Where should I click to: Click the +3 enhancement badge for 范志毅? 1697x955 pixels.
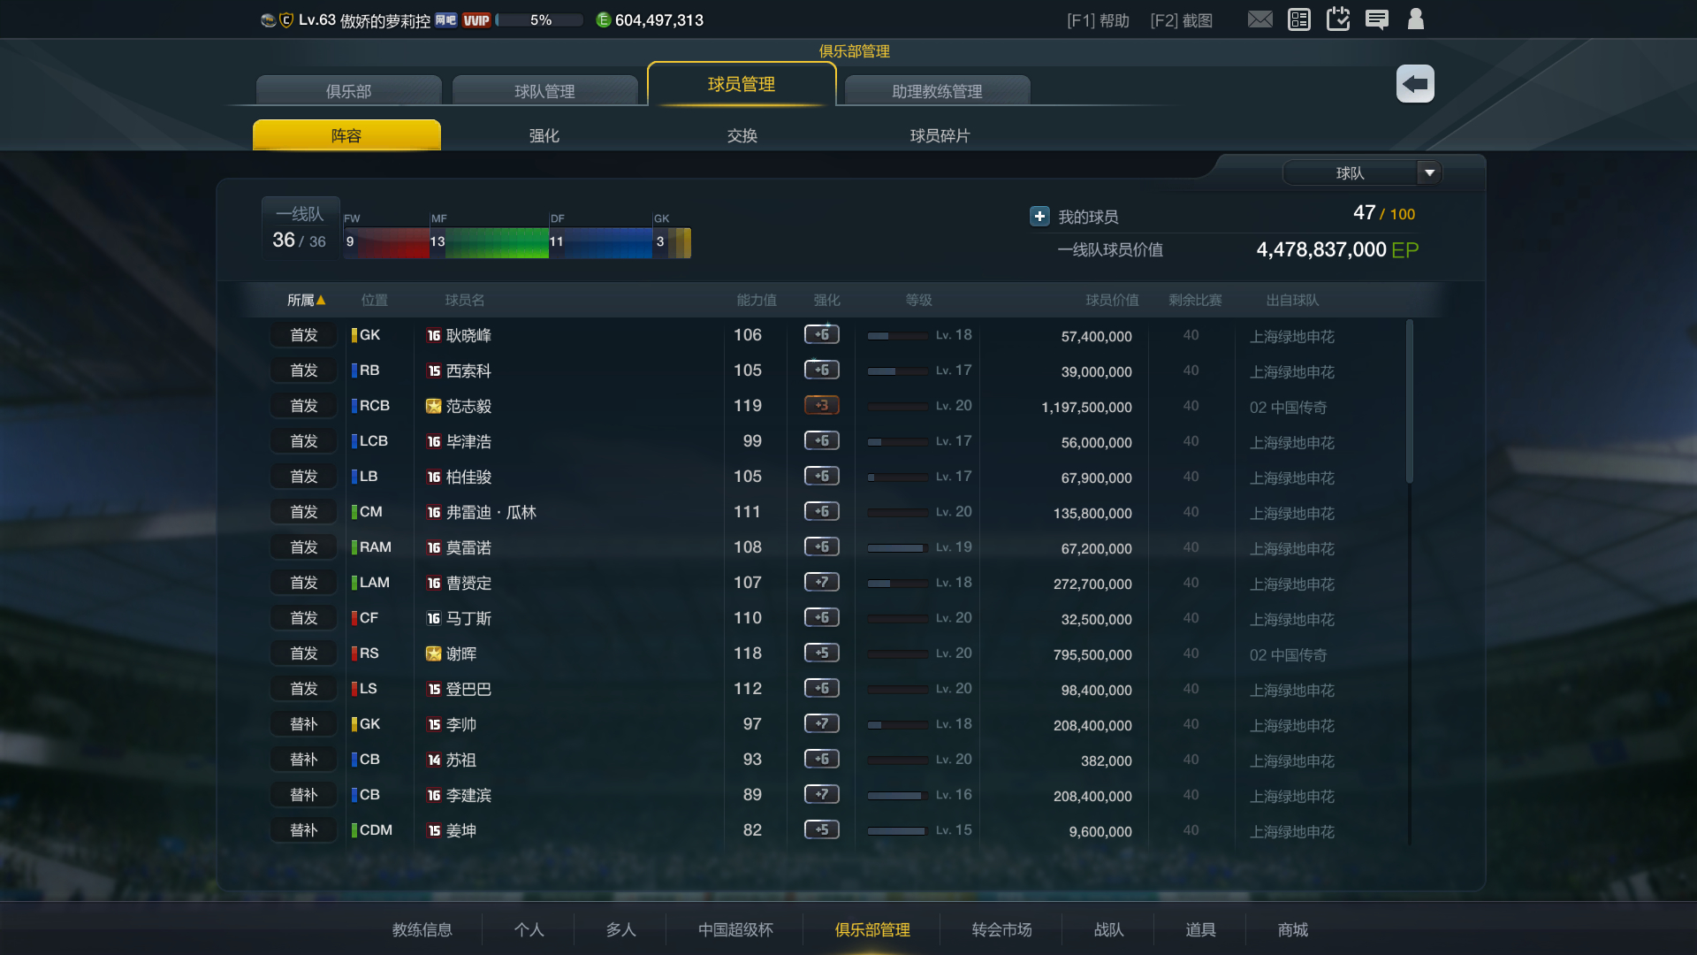(x=821, y=405)
